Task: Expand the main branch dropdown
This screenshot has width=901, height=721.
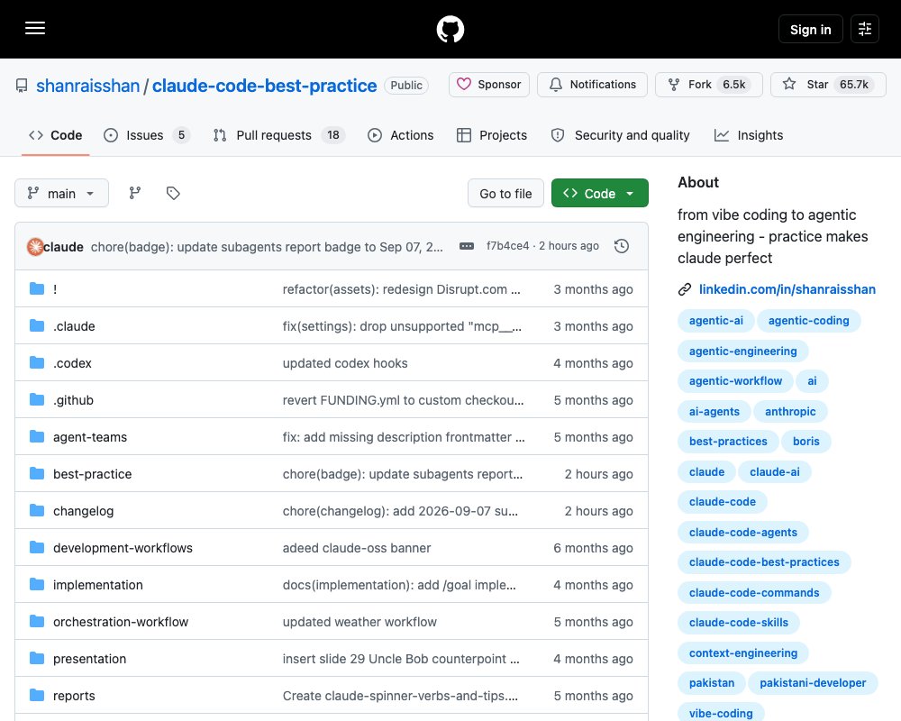Action: (x=61, y=193)
